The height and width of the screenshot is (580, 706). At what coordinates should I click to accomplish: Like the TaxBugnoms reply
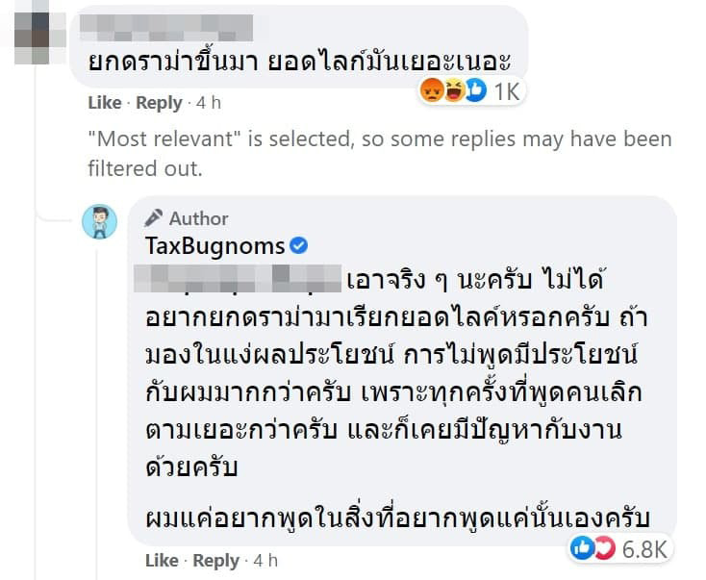click(x=162, y=560)
